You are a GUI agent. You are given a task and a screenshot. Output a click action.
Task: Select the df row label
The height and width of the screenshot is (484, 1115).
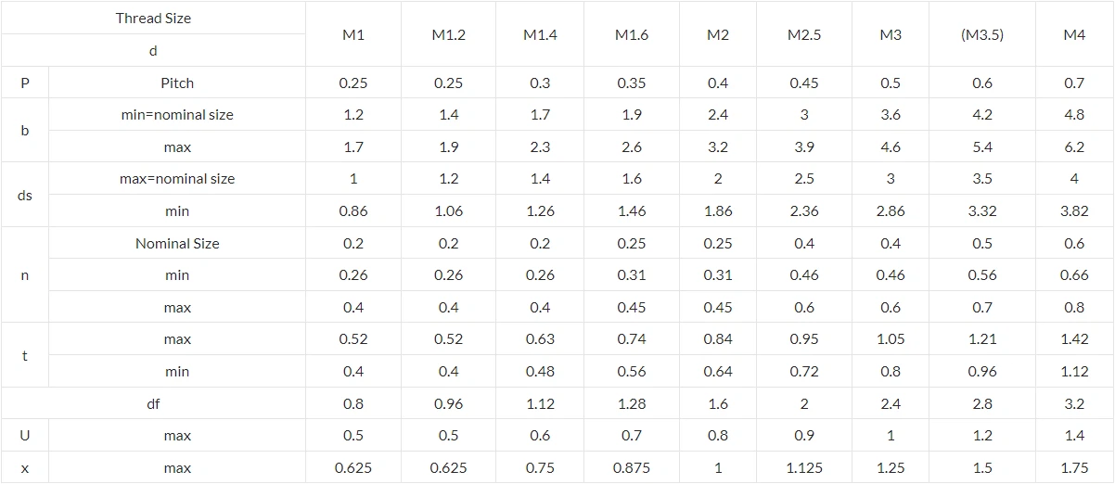[x=154, y=404]
